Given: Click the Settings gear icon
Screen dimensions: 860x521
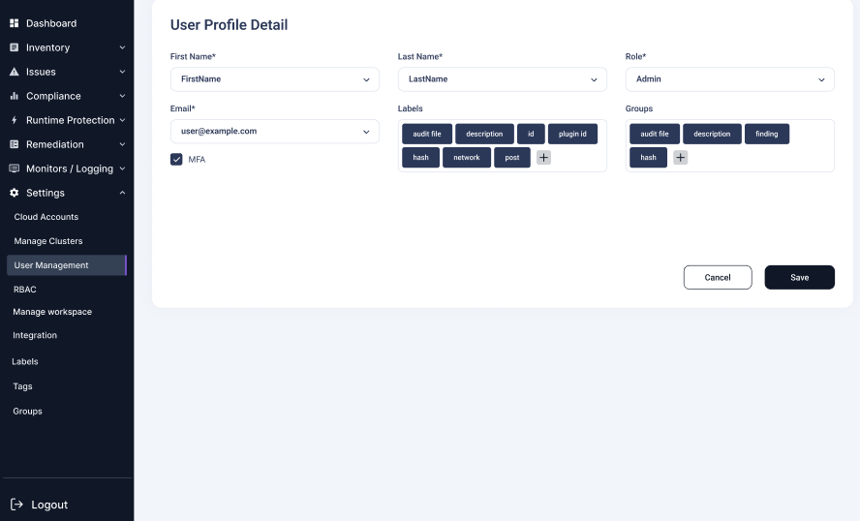Looking at the screenshot, I should 15,193.
